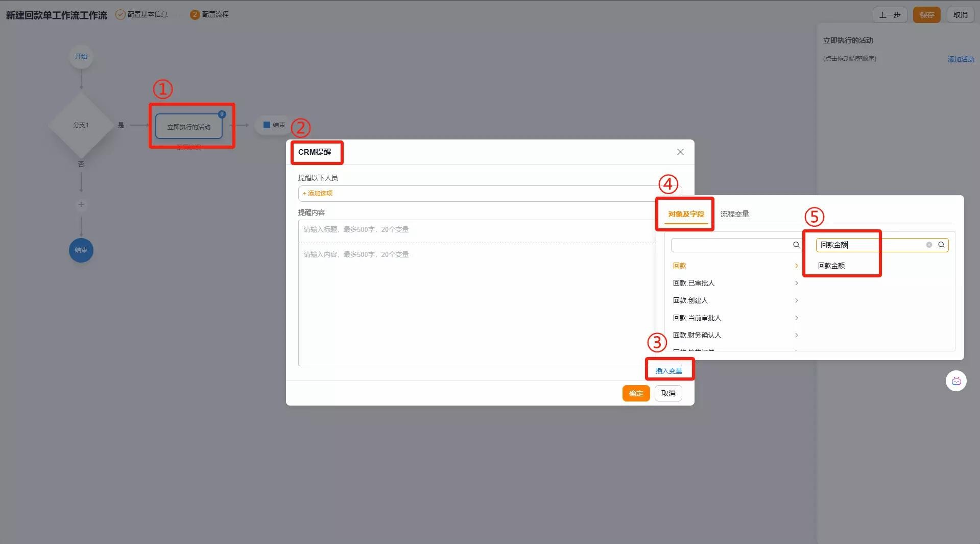Select 回款.创建人 text in list
Screen dimensions: 980x544
tap(690, 300)
